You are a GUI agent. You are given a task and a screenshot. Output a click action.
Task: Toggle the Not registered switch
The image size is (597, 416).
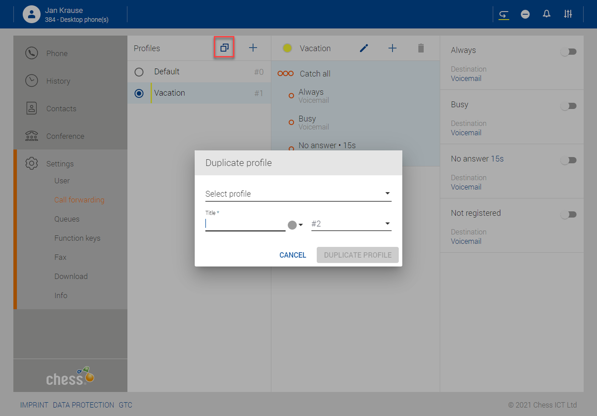569,215
